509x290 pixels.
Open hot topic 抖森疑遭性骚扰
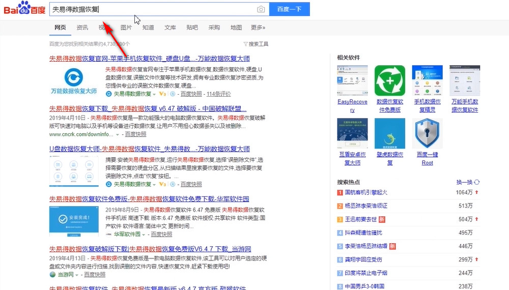tap(363, 233)
